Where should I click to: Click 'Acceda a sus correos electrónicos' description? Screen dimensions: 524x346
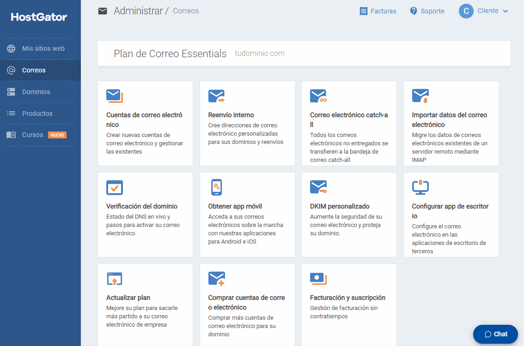(246, 229)
